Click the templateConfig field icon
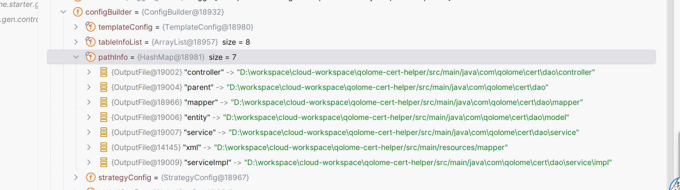Viewport: 680px width, 190px height. pyautogui.click(x=91, y=27)
